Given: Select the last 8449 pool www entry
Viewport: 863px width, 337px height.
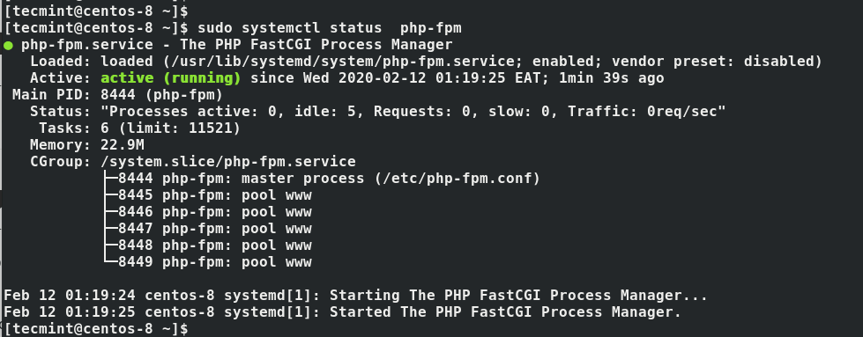Looking at the screenshot, I should coord(215,262).
